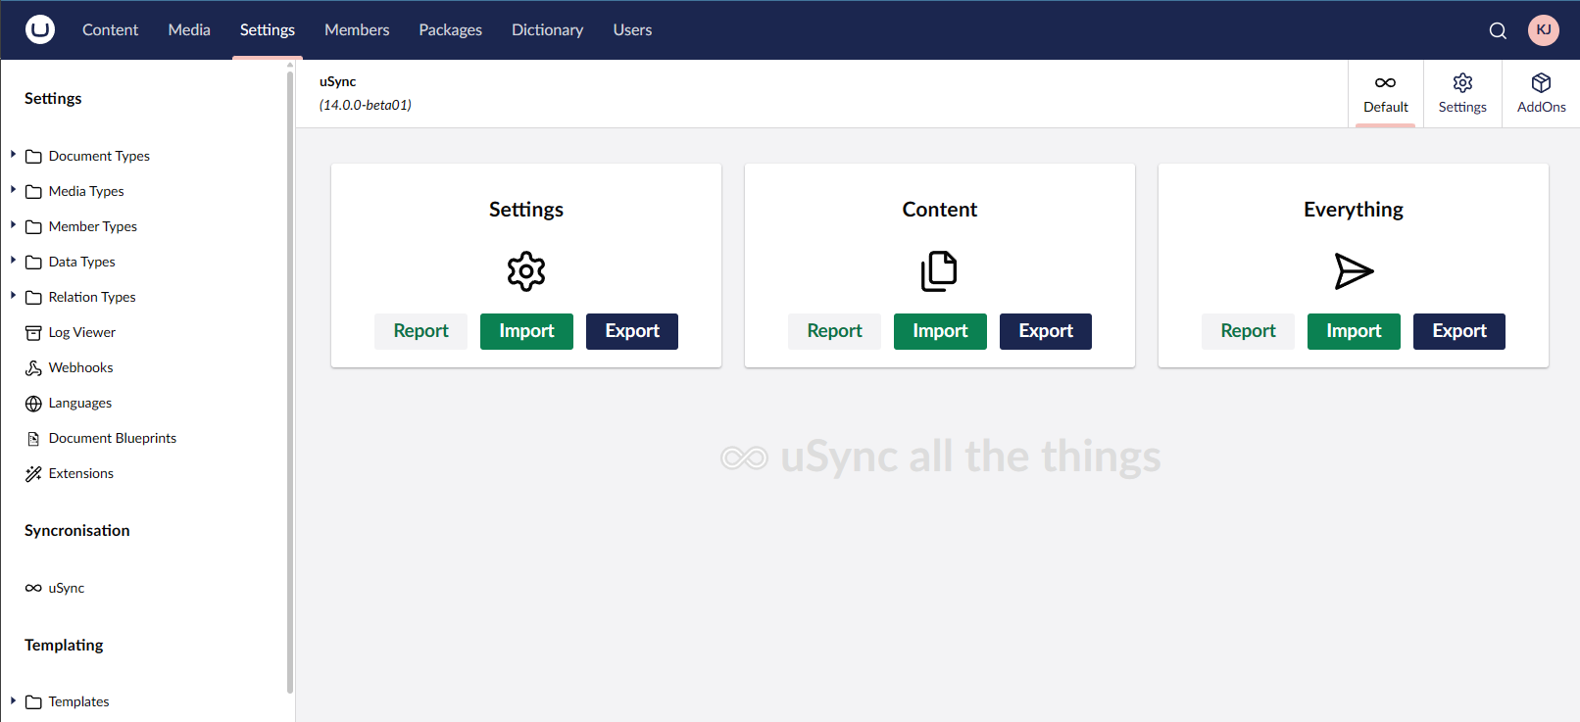The height and width of the screenshot is (722, 1580).
Task: Open the Log Viewer item
Action: tap(82, 332)
